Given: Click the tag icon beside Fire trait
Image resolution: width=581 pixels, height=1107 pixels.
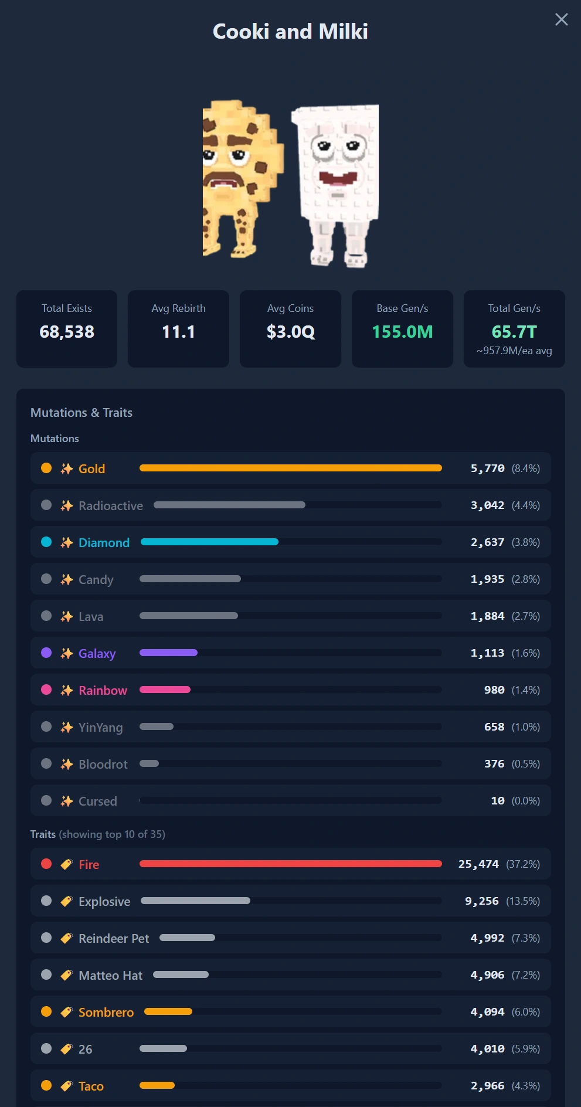Looking at the screenshot, I should [67, 864].
